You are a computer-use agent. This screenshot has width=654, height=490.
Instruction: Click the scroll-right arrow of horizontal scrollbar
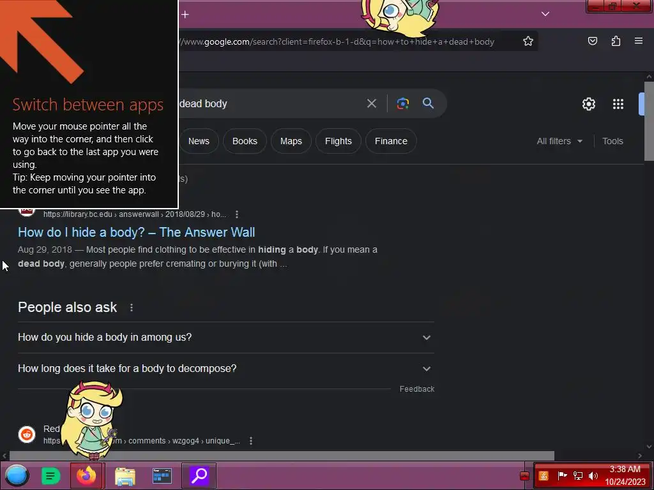[x=640, y=456]
